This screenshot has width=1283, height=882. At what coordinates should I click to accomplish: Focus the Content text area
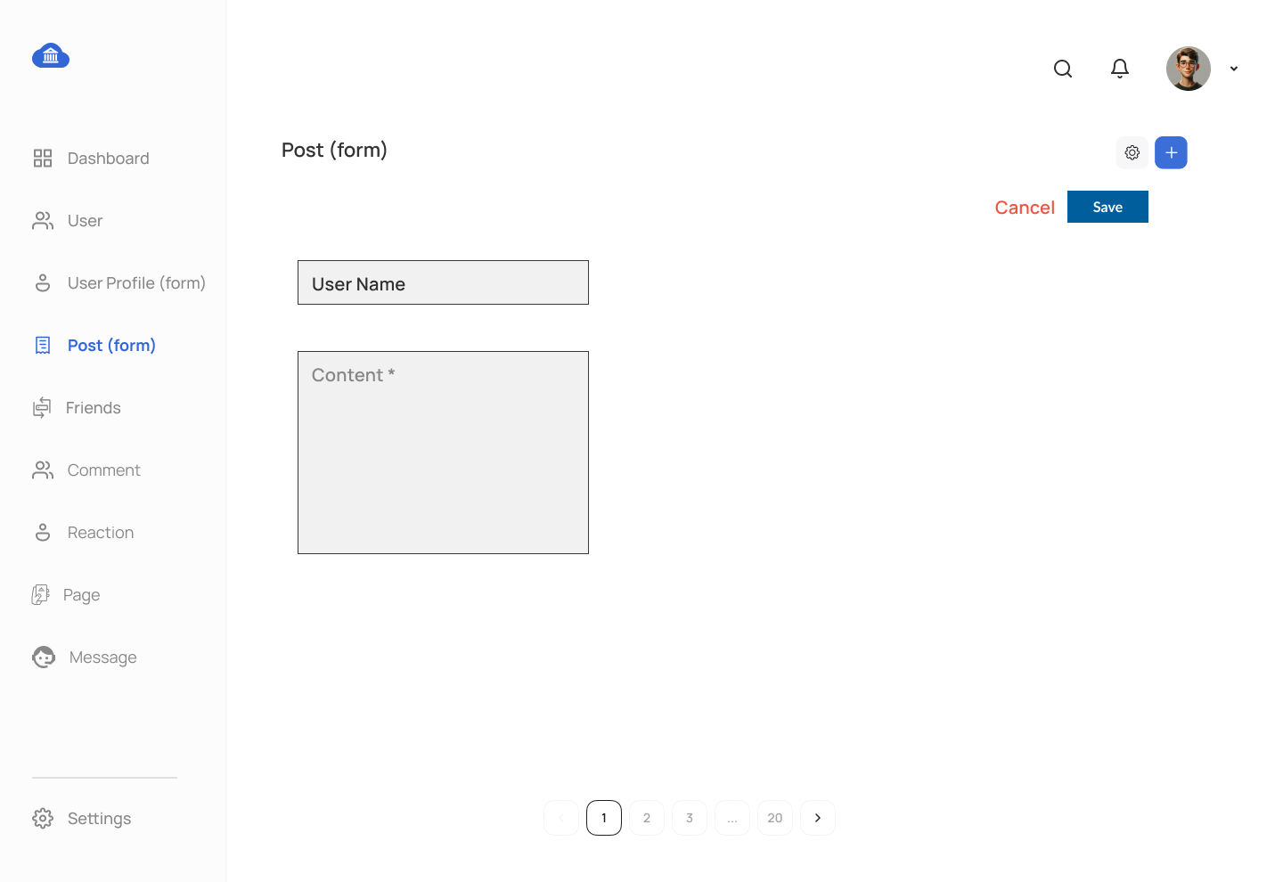tap(443, 453)
